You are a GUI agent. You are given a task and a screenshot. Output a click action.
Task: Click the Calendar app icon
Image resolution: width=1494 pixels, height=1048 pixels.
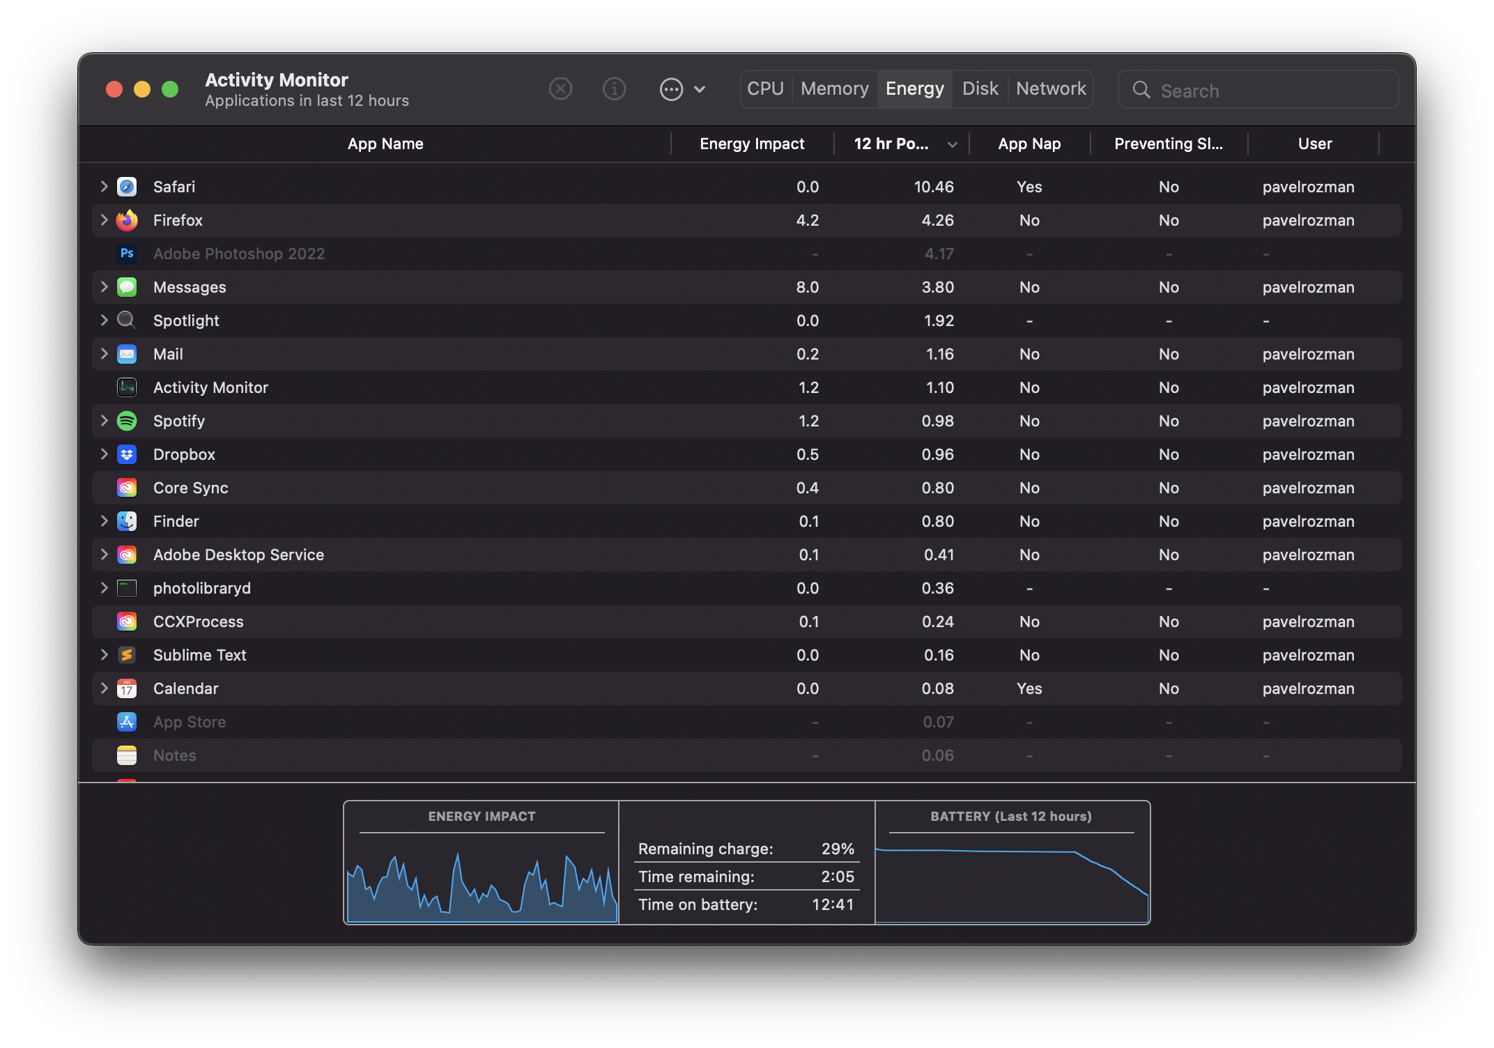click(127, 688)
